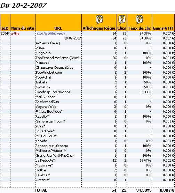Click the GameBox row label

tap(43, 87)
